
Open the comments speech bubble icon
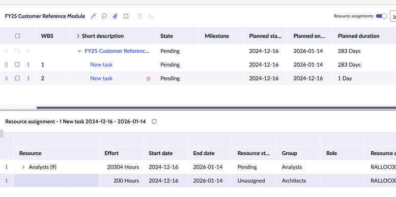pos(104,16)
